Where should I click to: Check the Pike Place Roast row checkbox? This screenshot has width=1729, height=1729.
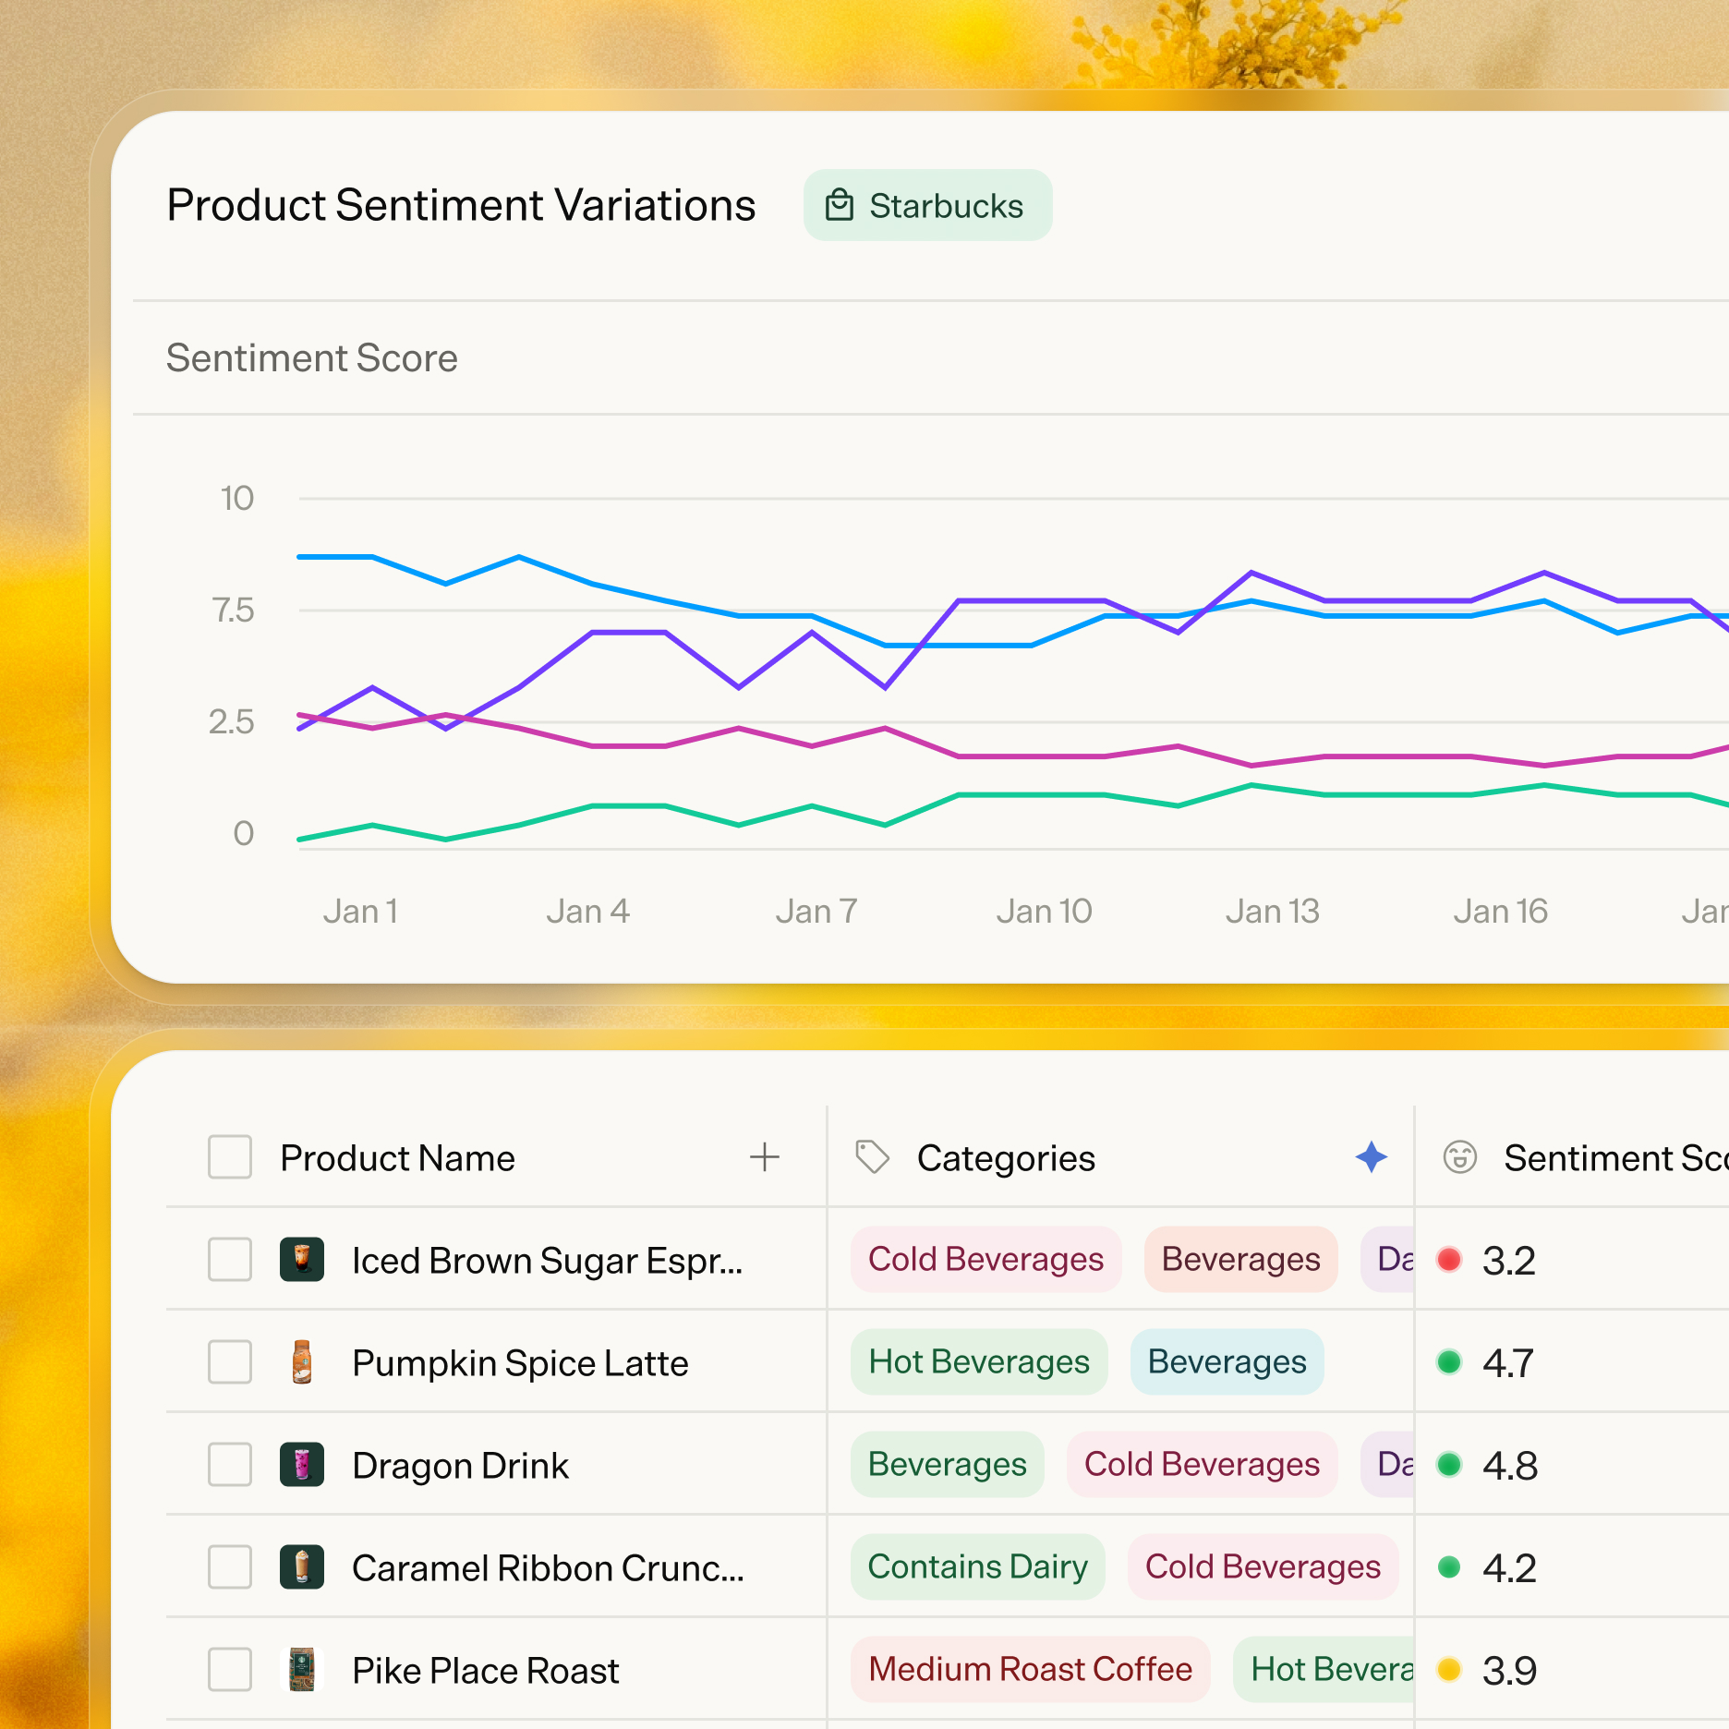coord(230,1670)
